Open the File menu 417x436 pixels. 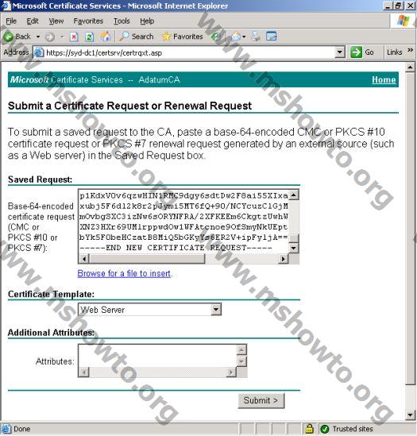point(11,21)
